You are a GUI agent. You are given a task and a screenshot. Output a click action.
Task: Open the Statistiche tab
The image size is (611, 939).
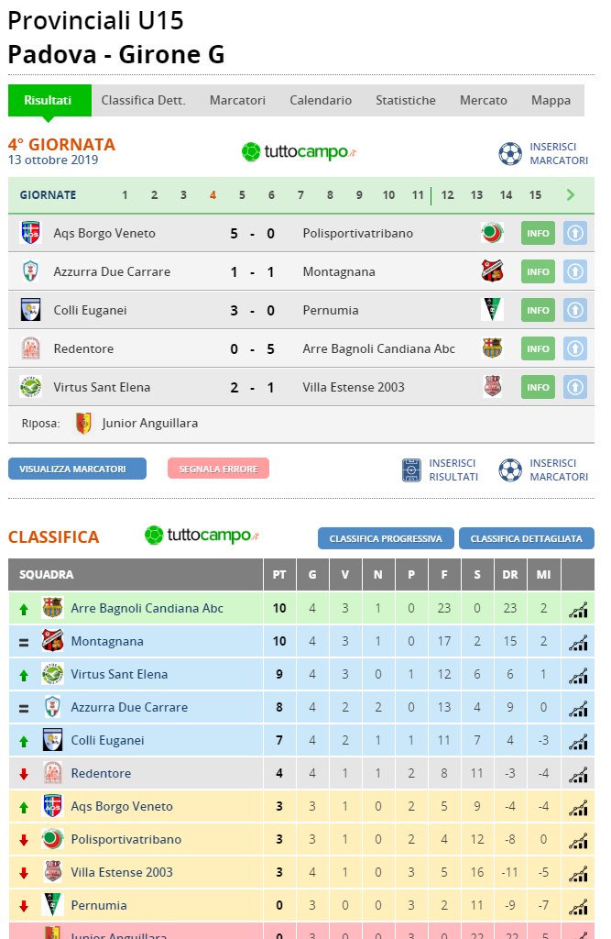pyautogui.click(x=406, y=100)
